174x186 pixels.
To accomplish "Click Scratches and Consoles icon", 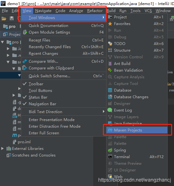I will (x=9, y=155).
